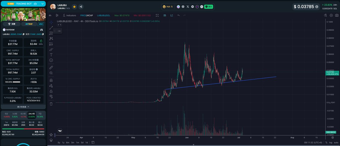The image size is (340, 146).
Task: Select the trend line drawing tool
Action: click(51, 27)
